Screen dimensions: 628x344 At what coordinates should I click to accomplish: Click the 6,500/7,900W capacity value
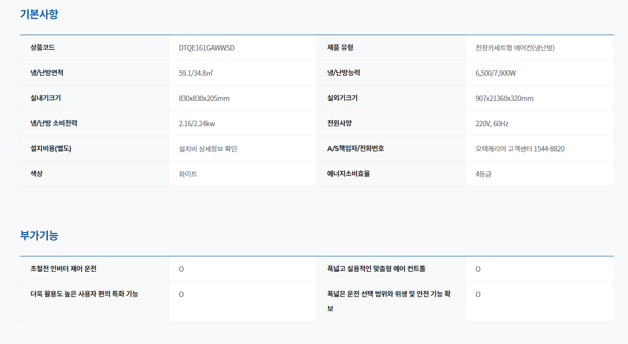pyautogui.click(x=496, y=73)
